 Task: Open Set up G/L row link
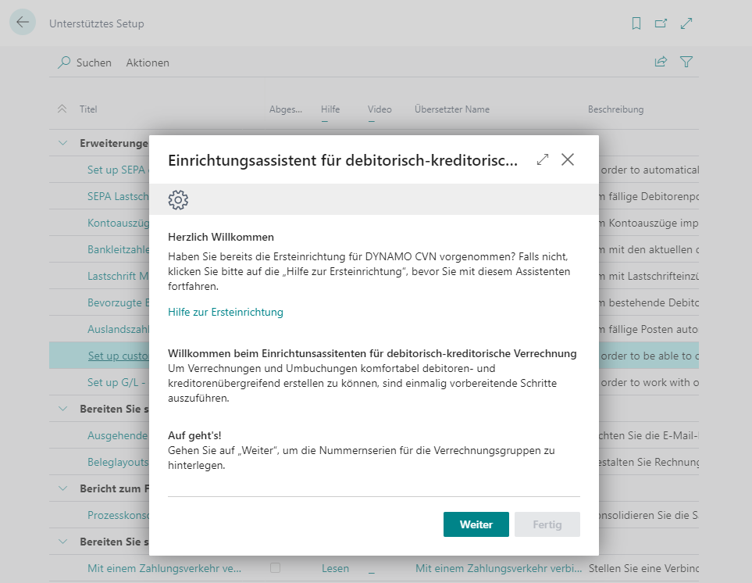(118, 382)
